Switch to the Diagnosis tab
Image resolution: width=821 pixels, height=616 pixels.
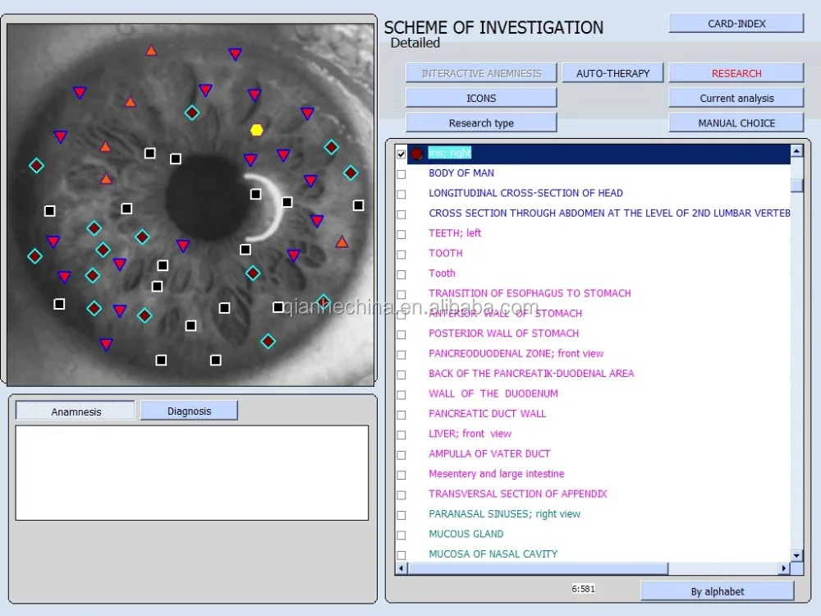(x=189, y=411)
